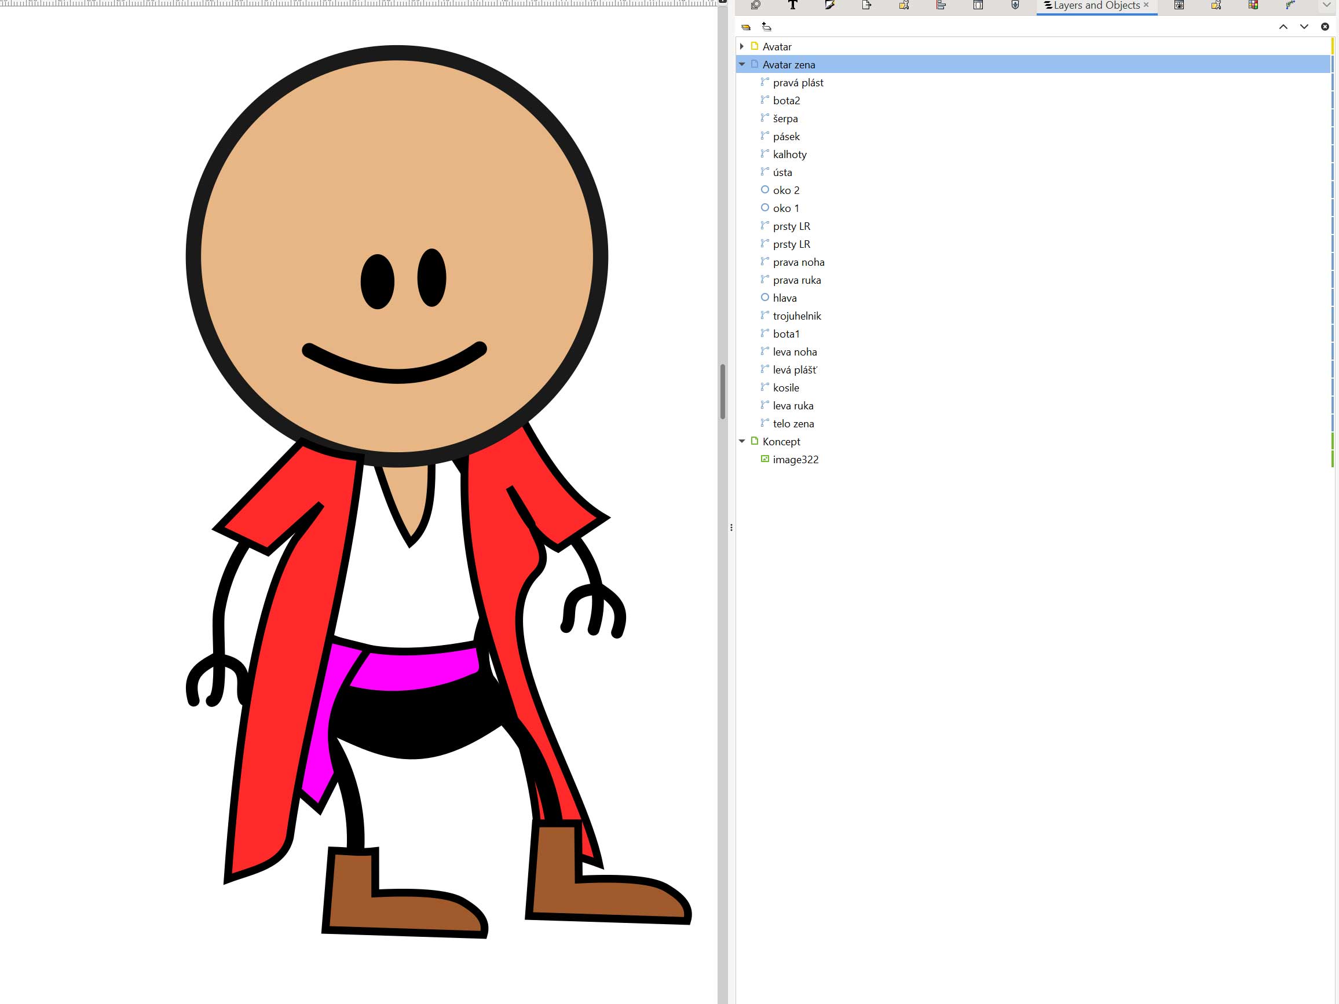Collapse the Avatar zena layer

(741, 64)
